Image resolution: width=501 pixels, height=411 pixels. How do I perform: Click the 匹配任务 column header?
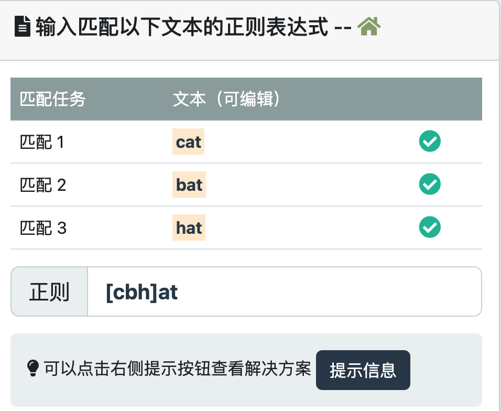pos(52,99)
